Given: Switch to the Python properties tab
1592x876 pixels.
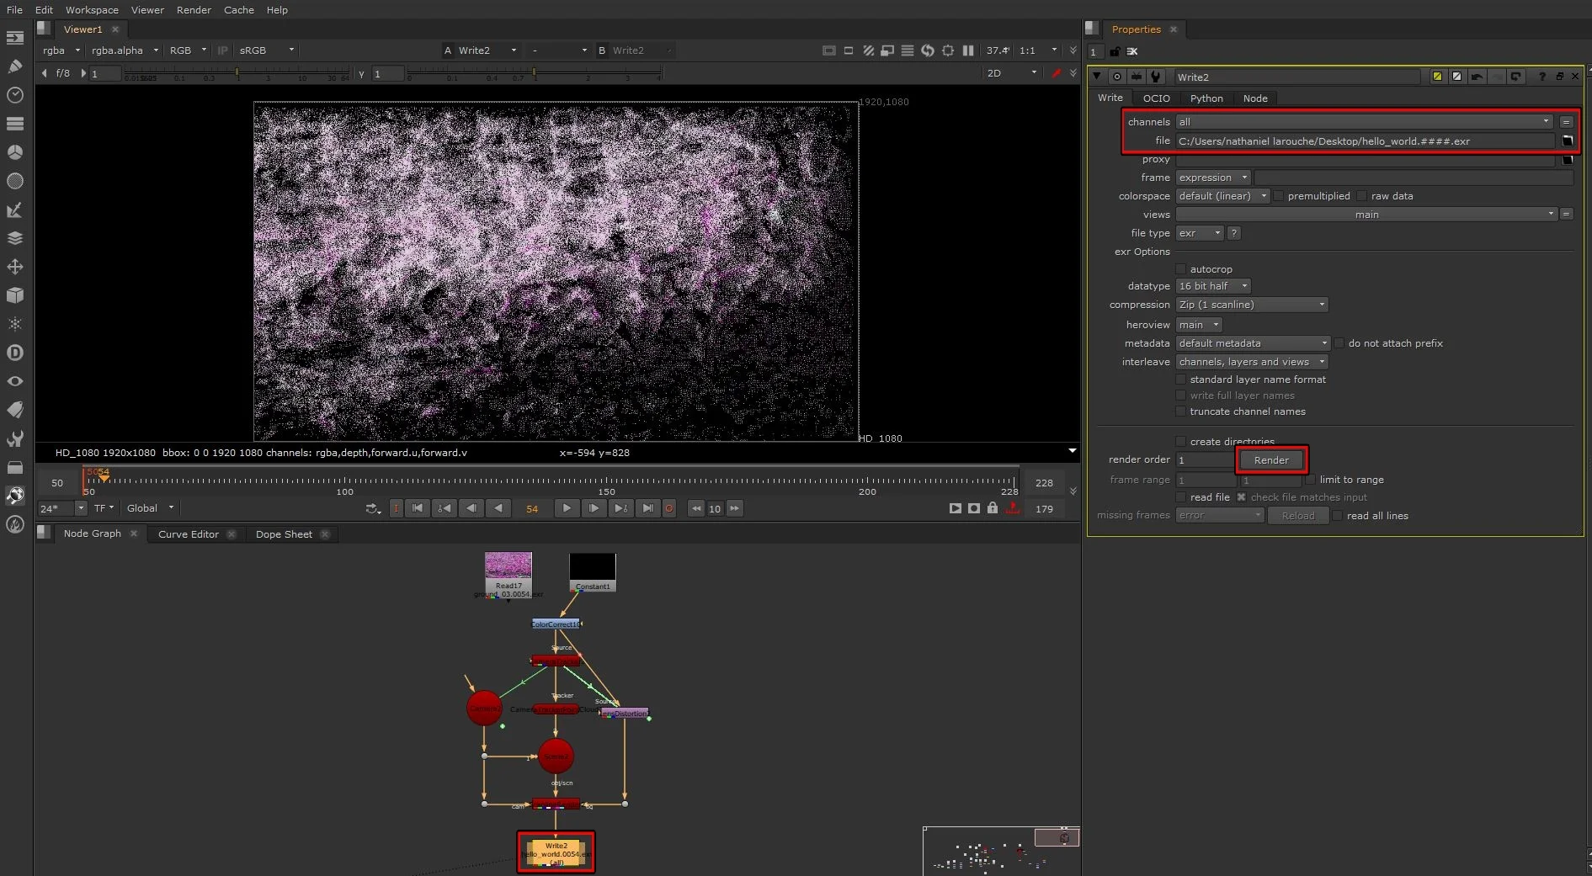Looking at the screenshot, I should [1206, 98].
